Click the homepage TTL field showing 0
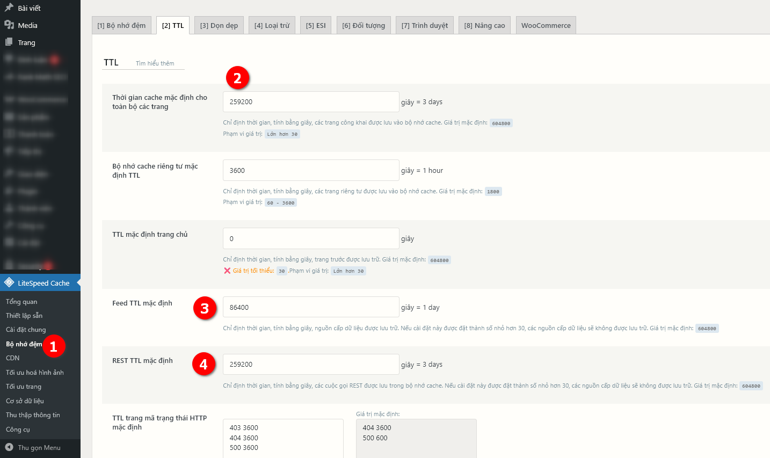 (x=310, y=239)
